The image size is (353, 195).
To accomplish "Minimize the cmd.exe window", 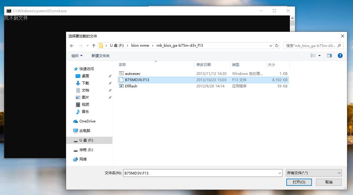I will coord(261,11).
